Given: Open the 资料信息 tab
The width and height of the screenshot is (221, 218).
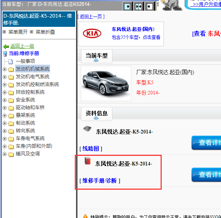Looking at the screenshot, I should click(x=97, y=114).
